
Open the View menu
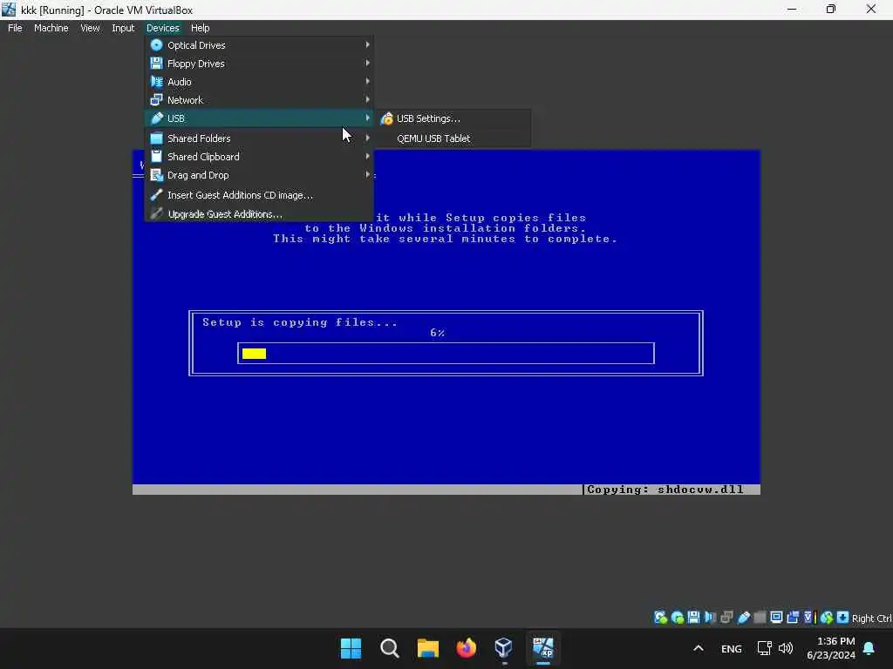tap(90, 28)
